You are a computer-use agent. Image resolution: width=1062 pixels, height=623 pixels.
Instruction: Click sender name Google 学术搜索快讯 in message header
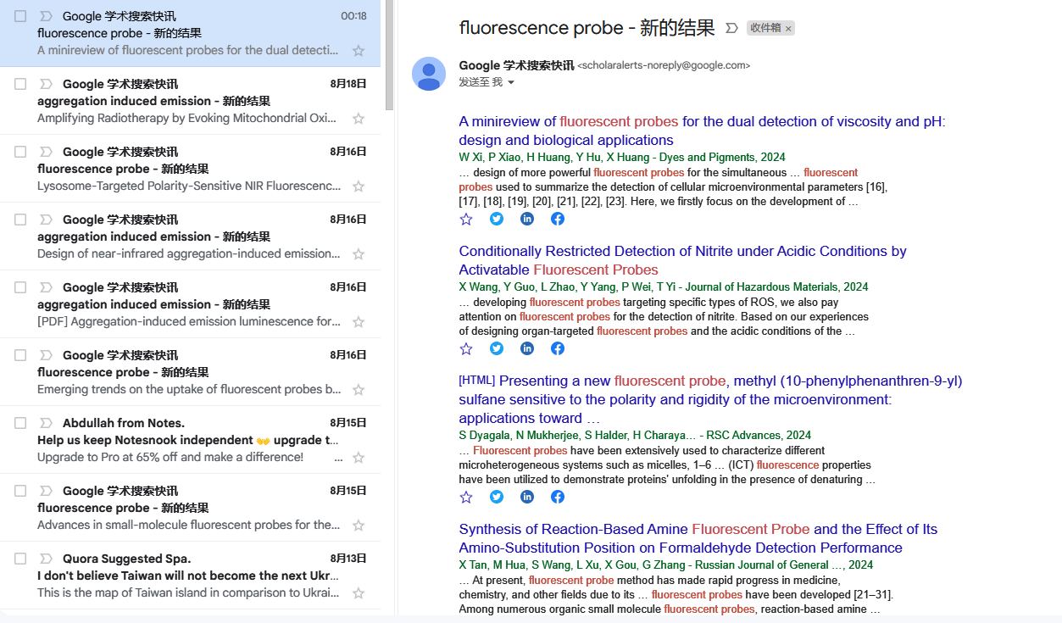[516, 65]
